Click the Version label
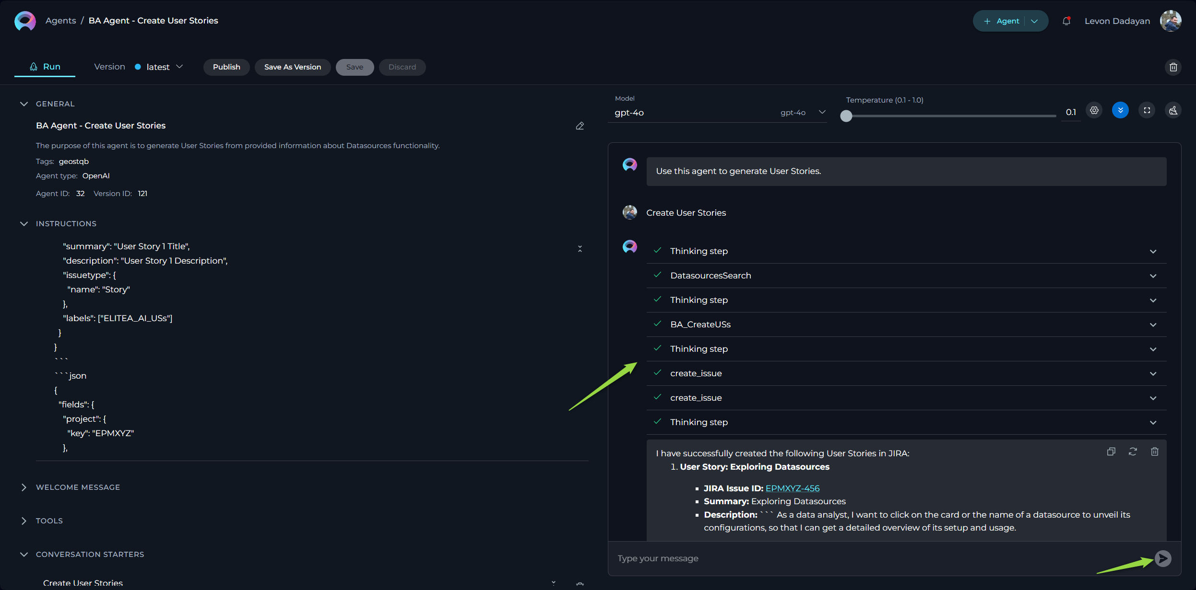Screen dimensions: 1196x590 click(109, 67)
